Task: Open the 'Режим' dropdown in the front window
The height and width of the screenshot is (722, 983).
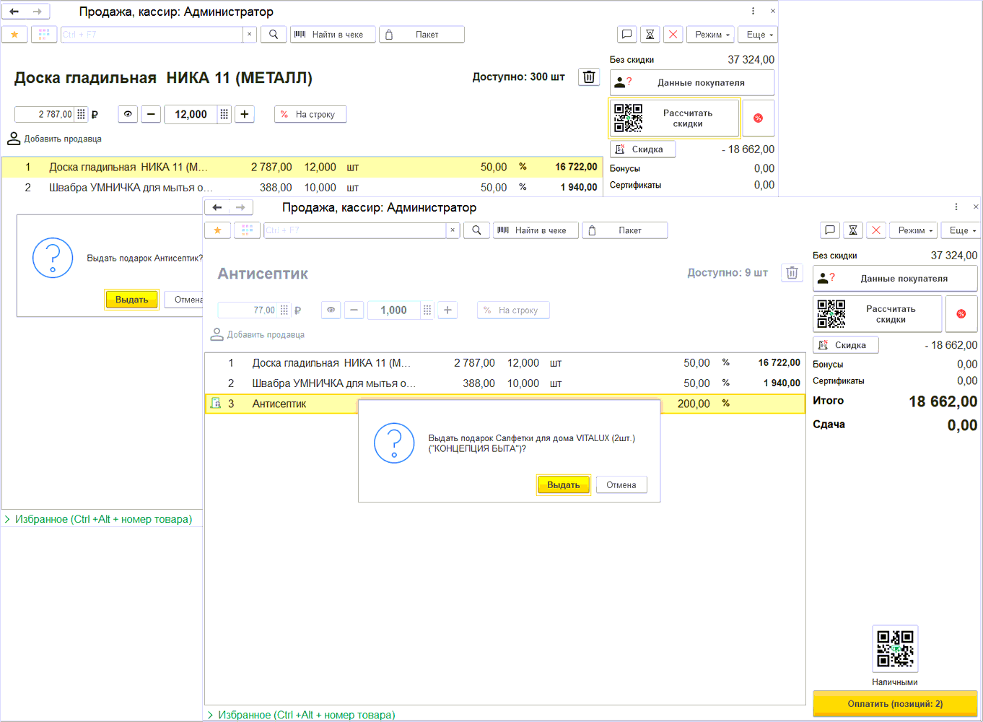Action: [914, 230]
